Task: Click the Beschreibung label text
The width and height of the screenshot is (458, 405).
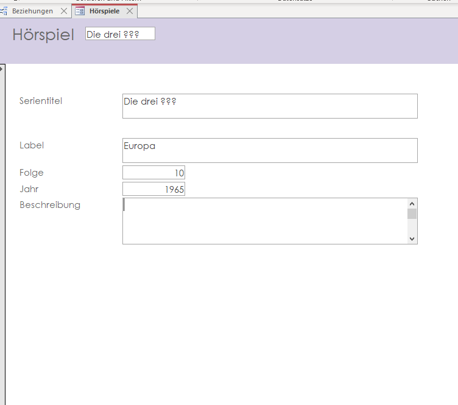Action: click(50, 205)
